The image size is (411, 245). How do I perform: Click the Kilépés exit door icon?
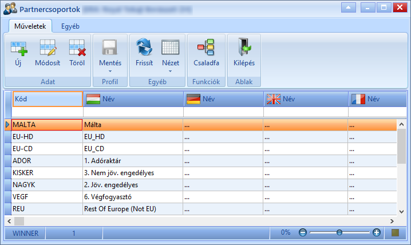(244, 46)
